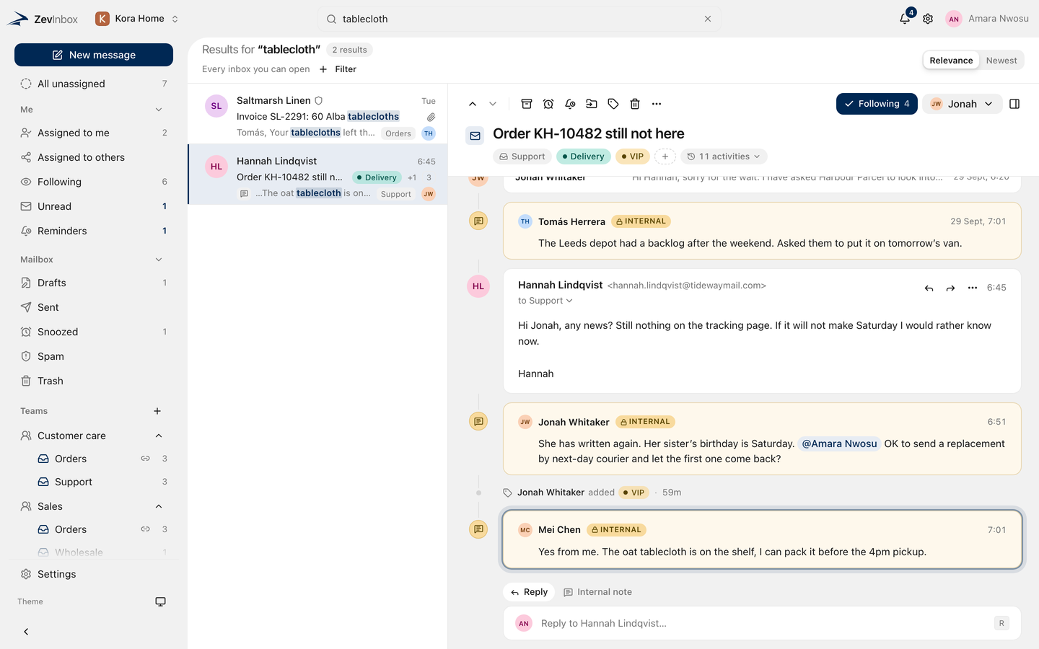Switch to the Internal note tab
Viewport: 1039px width, 649px height.
[597, 592]
